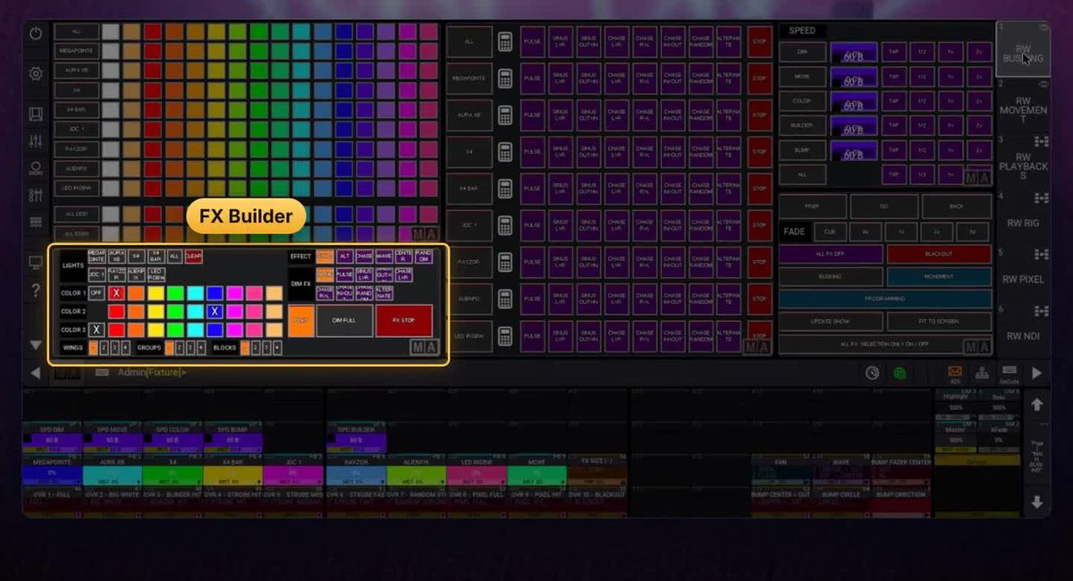
Task: Click page up arrow beside executors
Action: point(1037,405)
